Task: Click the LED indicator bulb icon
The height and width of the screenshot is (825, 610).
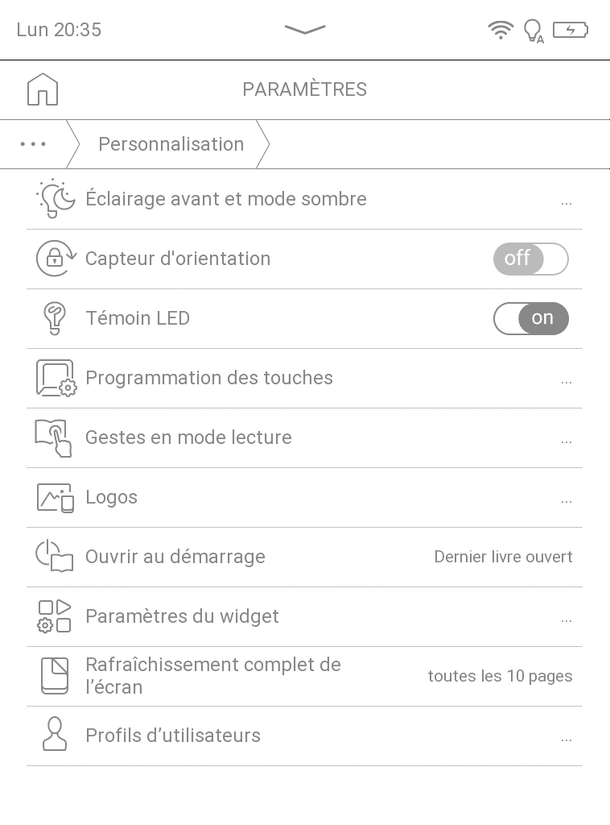Action: [54, 318]
